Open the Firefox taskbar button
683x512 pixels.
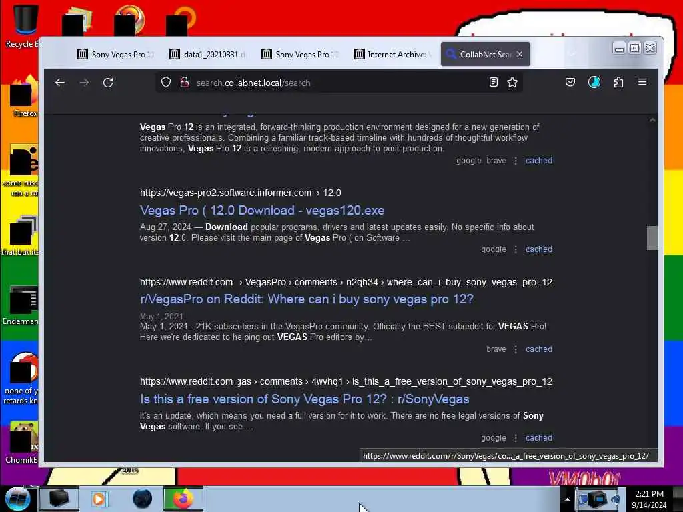(183, 499)
